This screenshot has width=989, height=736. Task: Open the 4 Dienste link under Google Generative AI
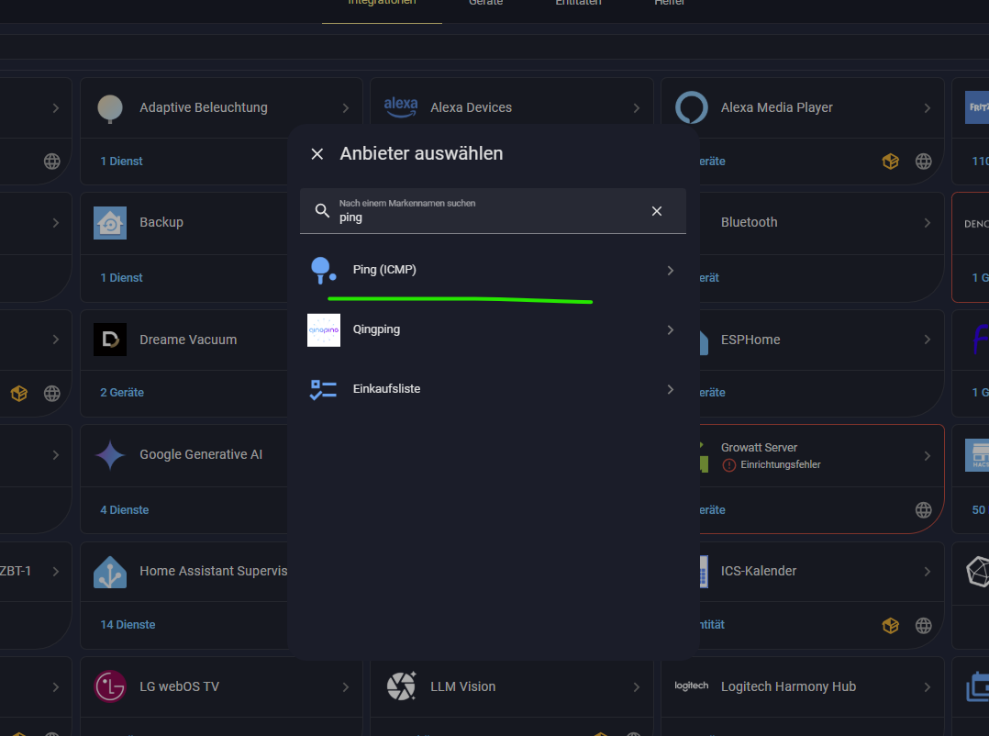(124, 509)
